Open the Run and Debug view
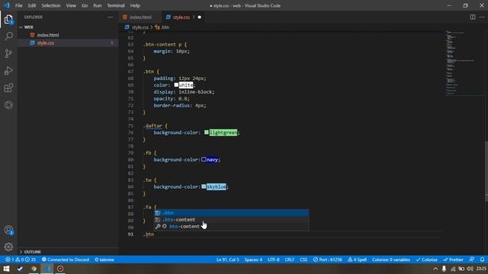Image resolution: width=488 pixels, height=274 pixels. [8, 71]
